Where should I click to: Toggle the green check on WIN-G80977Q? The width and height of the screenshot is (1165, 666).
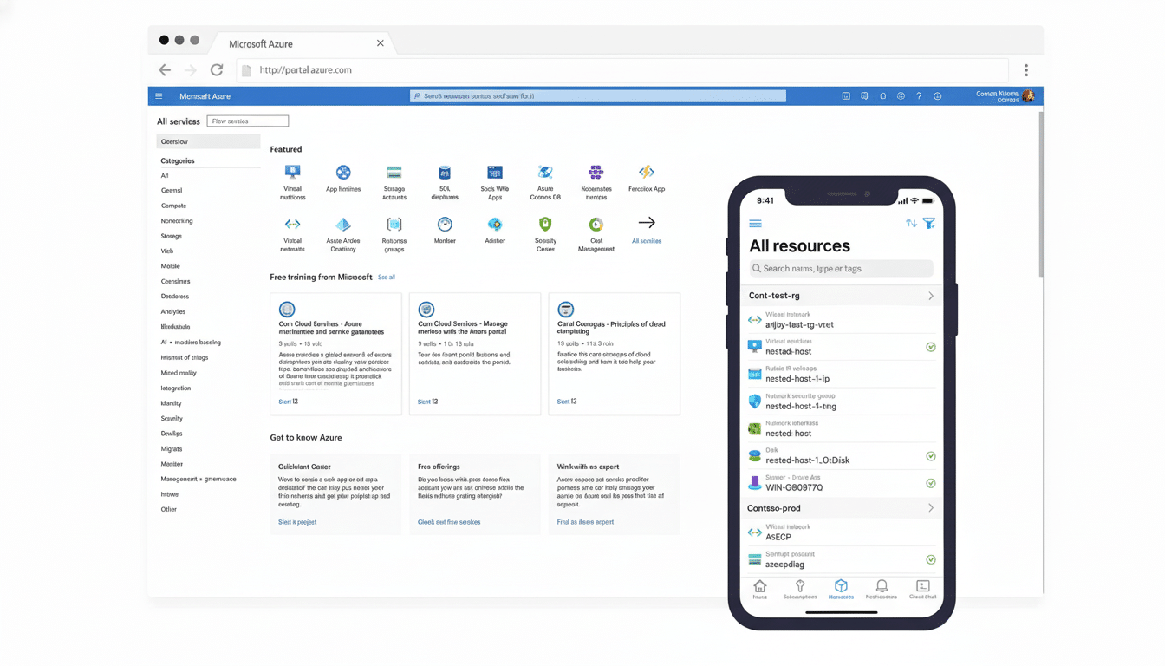pos(930,483)
